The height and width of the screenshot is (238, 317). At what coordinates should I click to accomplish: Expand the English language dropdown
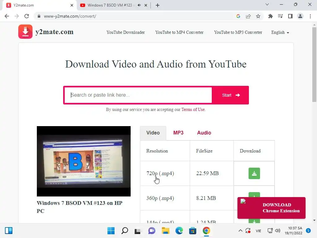(280, 32)
